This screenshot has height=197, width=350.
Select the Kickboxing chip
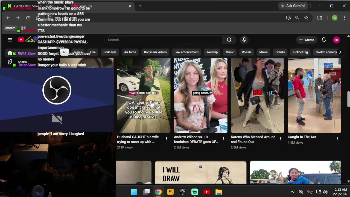300,52
